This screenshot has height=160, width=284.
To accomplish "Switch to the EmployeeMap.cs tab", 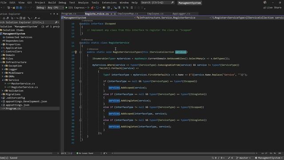I will click(x=128, y=14).
